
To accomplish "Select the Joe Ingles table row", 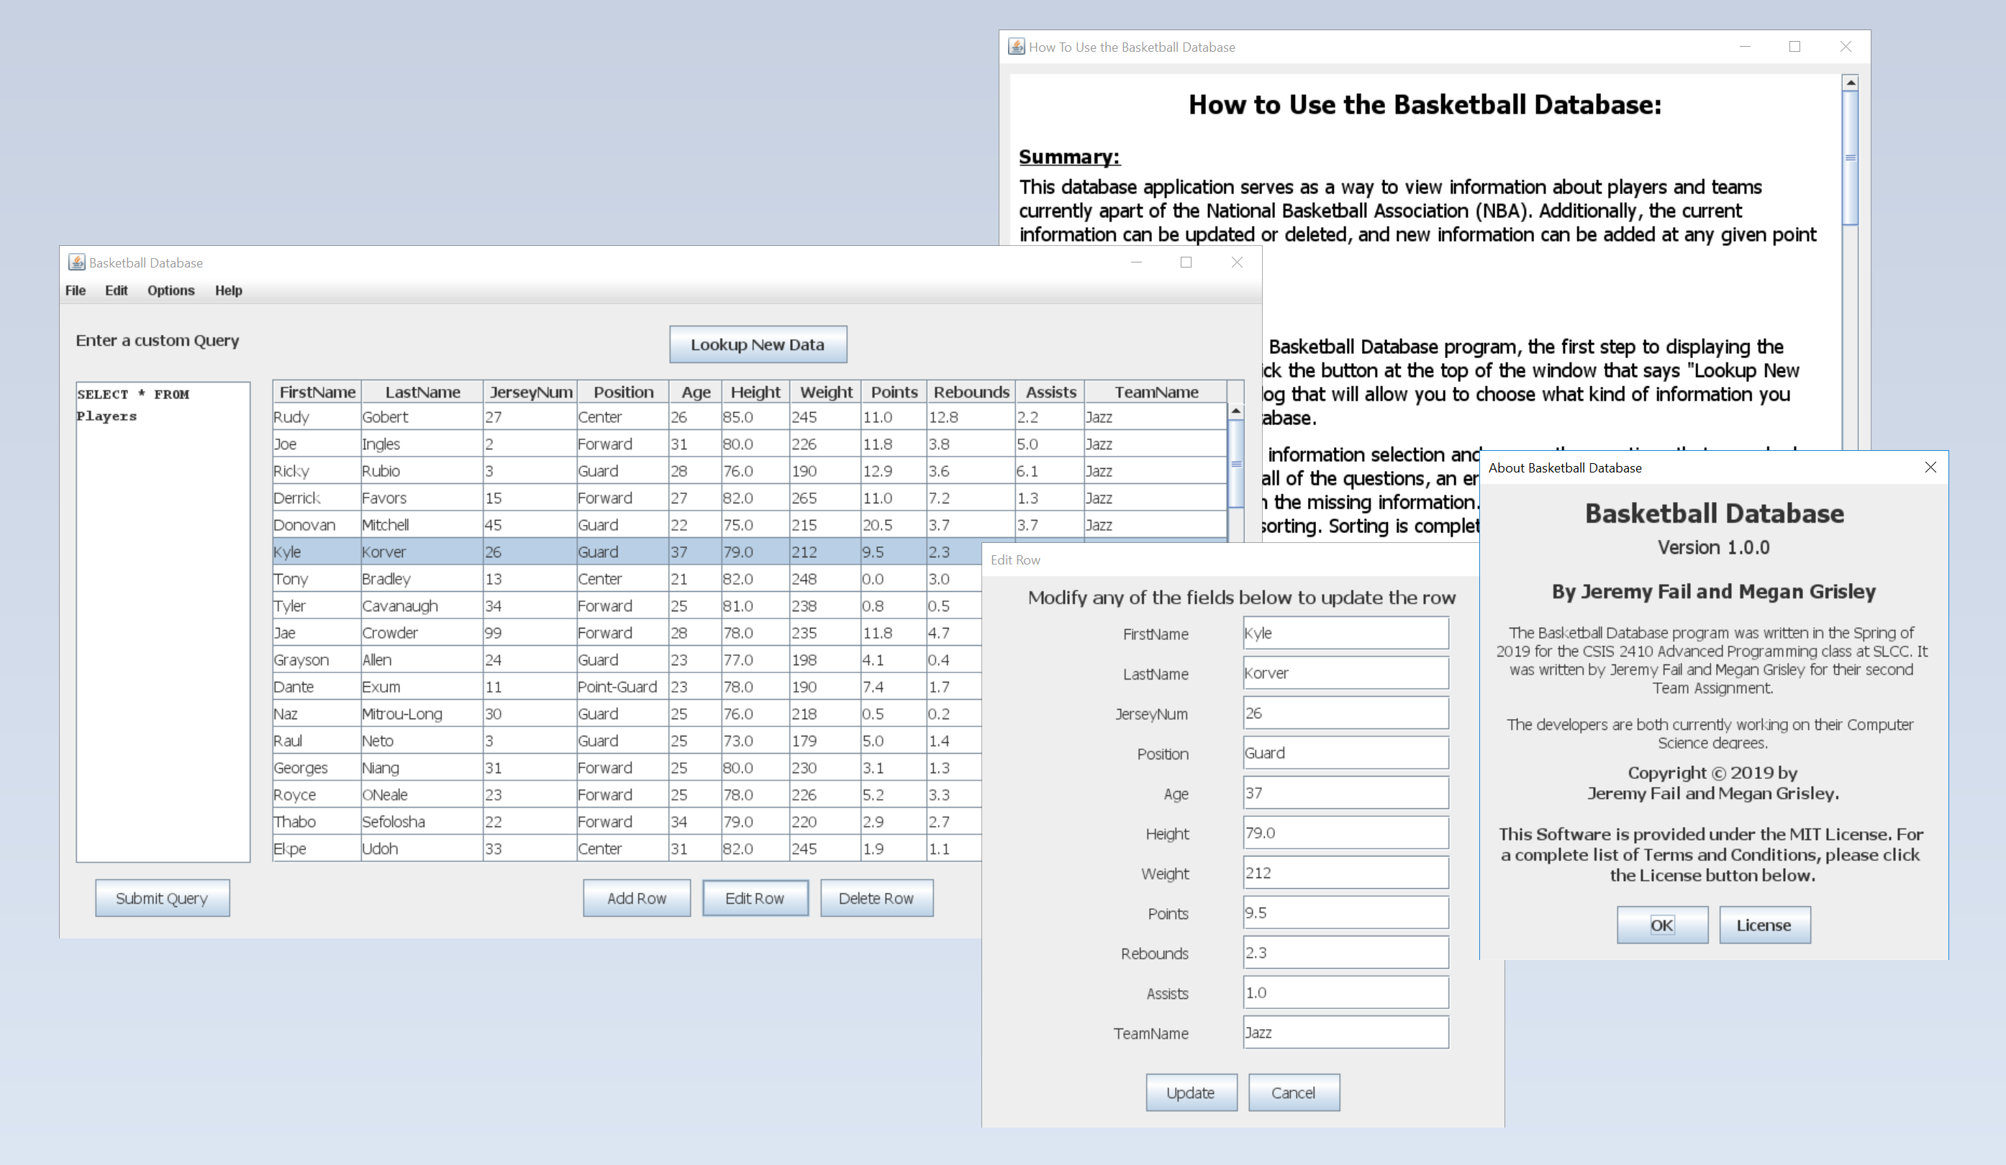I will tap(749, 444).
